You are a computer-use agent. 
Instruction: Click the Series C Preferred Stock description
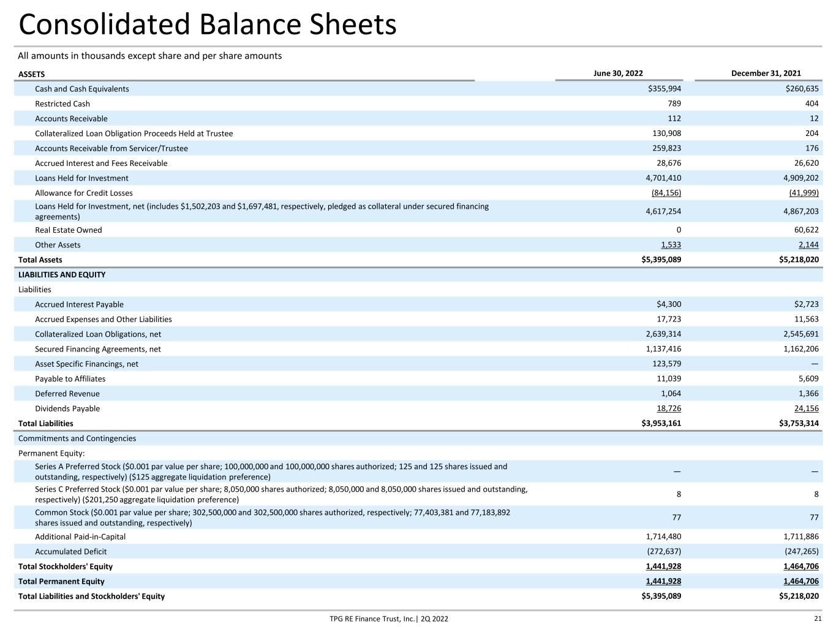tap(282, 494)
